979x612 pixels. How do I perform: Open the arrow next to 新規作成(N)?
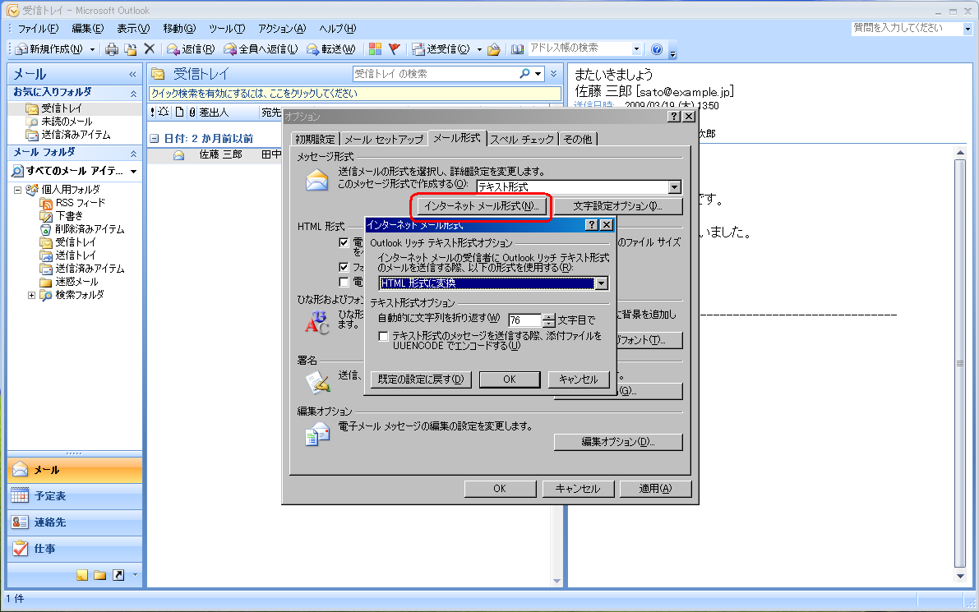click(x=92, y=49)
